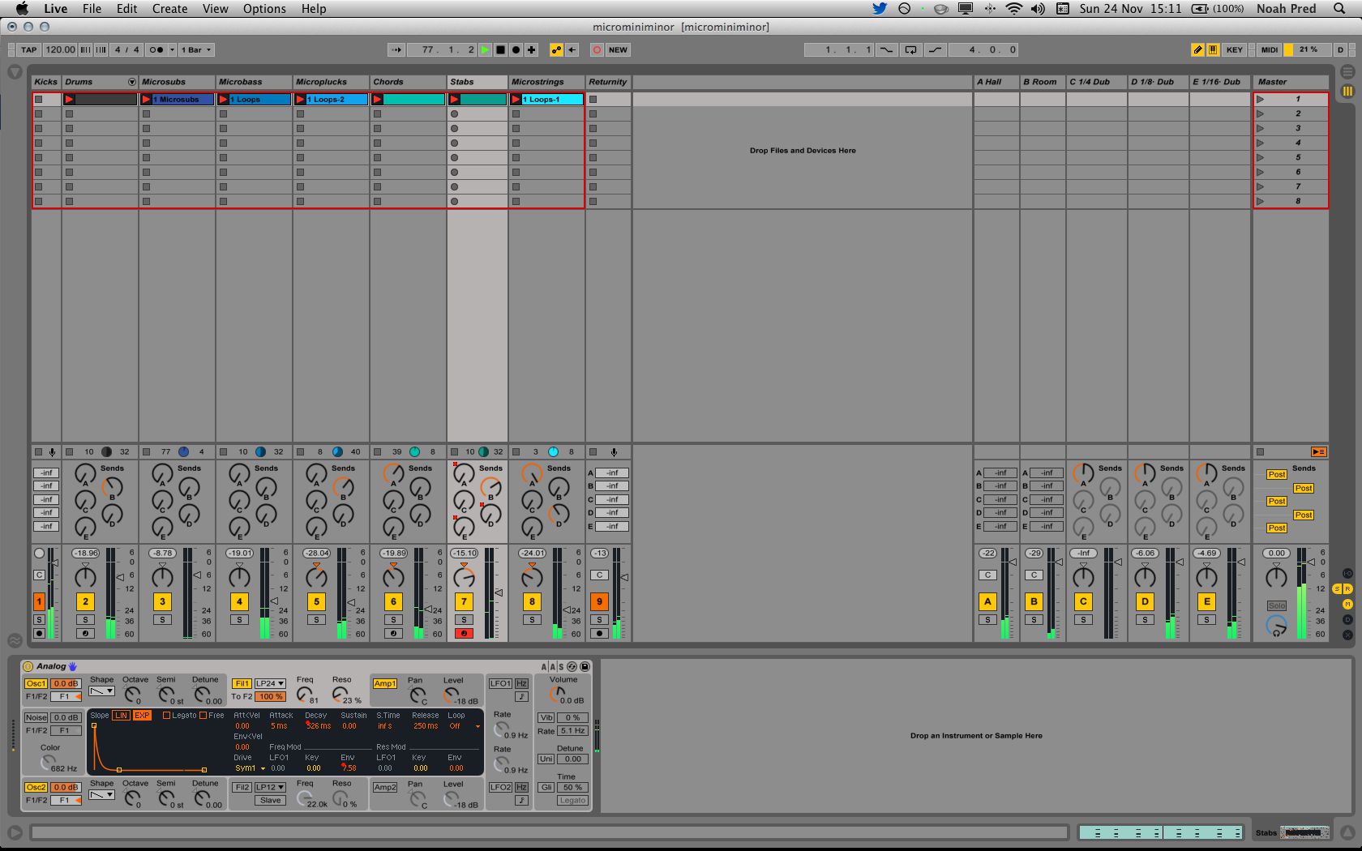Open the Osc2 Shape waveform dropdown
Image resolution: width=1362 pixels, height=851 pixels.
[x=102, y=795]
